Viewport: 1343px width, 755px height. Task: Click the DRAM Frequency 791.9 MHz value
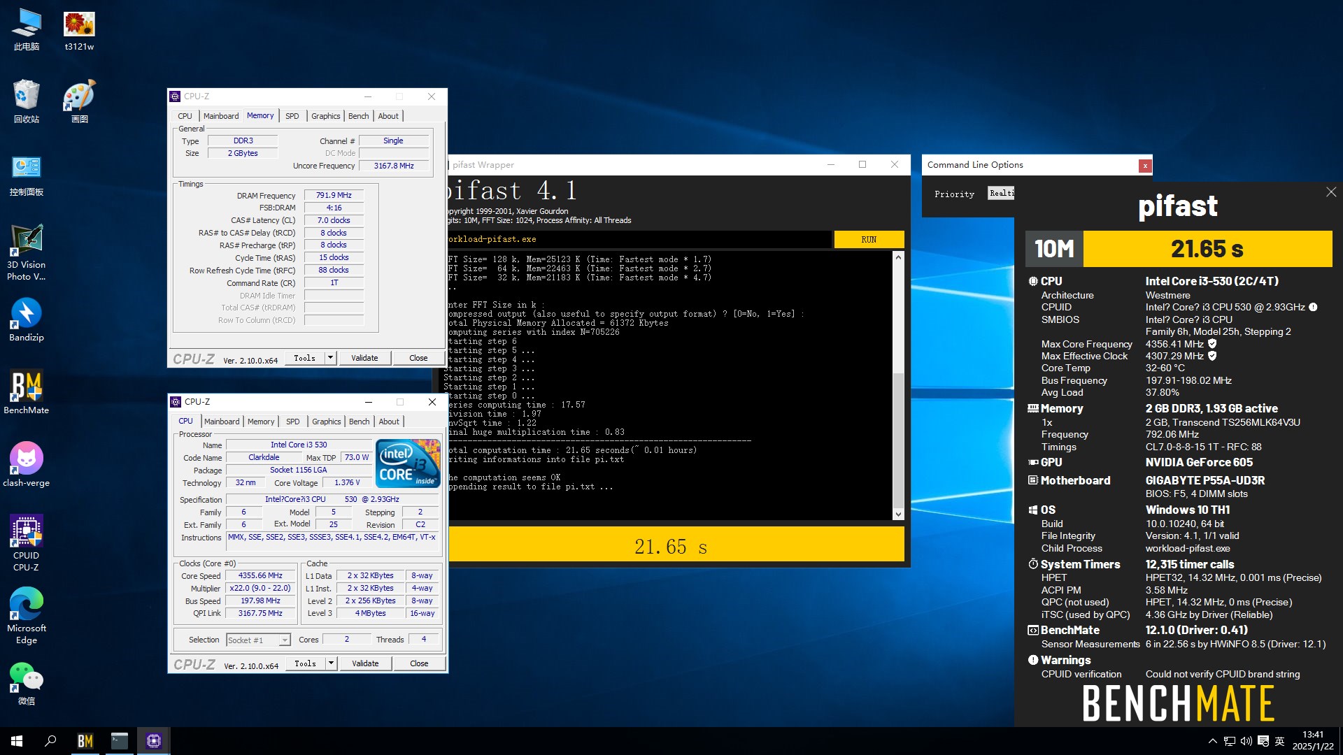(x=334, y=196)
